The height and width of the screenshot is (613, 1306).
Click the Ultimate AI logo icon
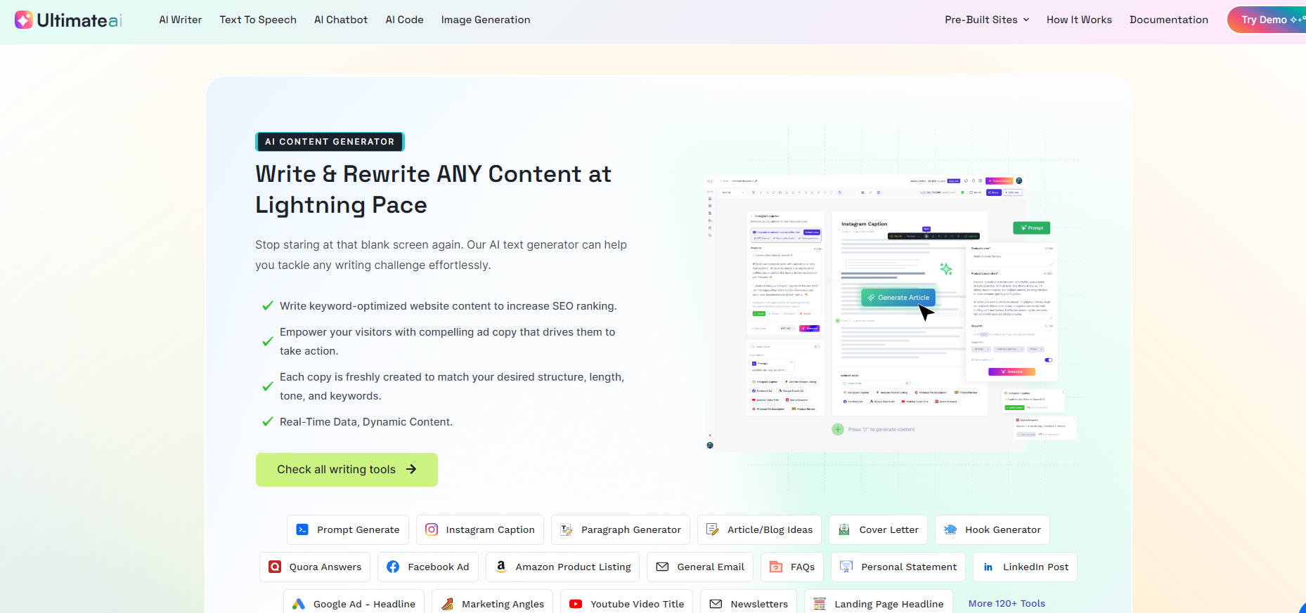pos(24,20)
